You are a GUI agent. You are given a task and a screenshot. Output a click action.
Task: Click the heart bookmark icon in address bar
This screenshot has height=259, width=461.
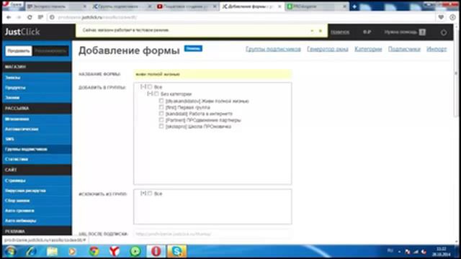pos(441,17)
